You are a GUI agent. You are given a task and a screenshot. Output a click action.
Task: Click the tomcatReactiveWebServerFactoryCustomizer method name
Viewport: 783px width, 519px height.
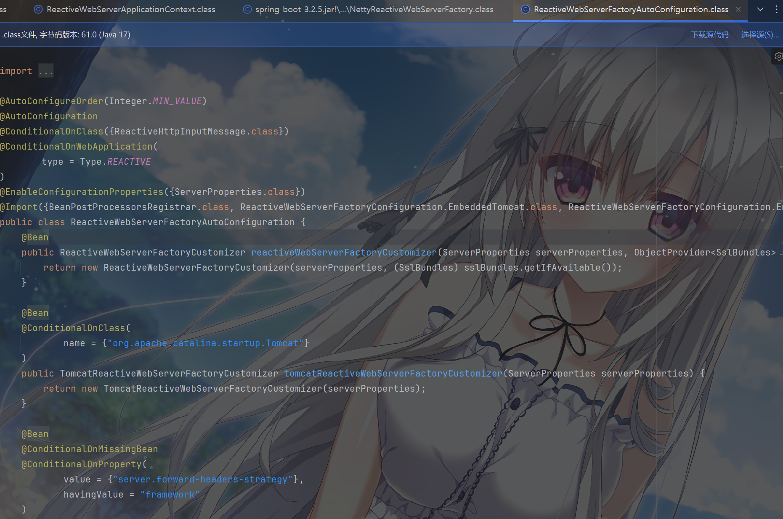pos(393,373)
